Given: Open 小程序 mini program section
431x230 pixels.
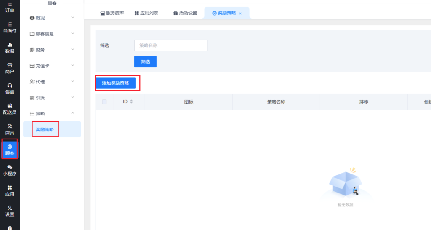Looking at the screenshot, I should pos(10,170).
